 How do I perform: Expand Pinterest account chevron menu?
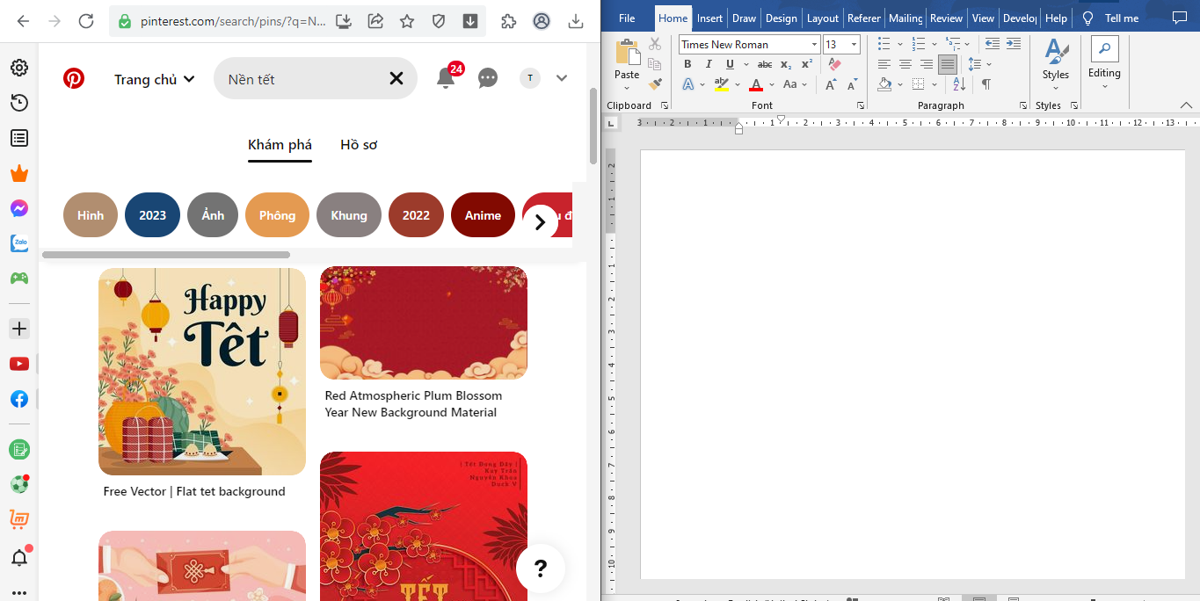pos(562,79)
